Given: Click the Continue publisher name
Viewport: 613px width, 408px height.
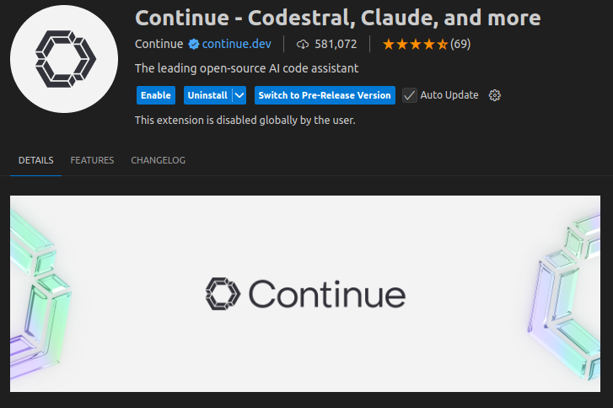Looking at the screenshot, I should click(159, 44).
